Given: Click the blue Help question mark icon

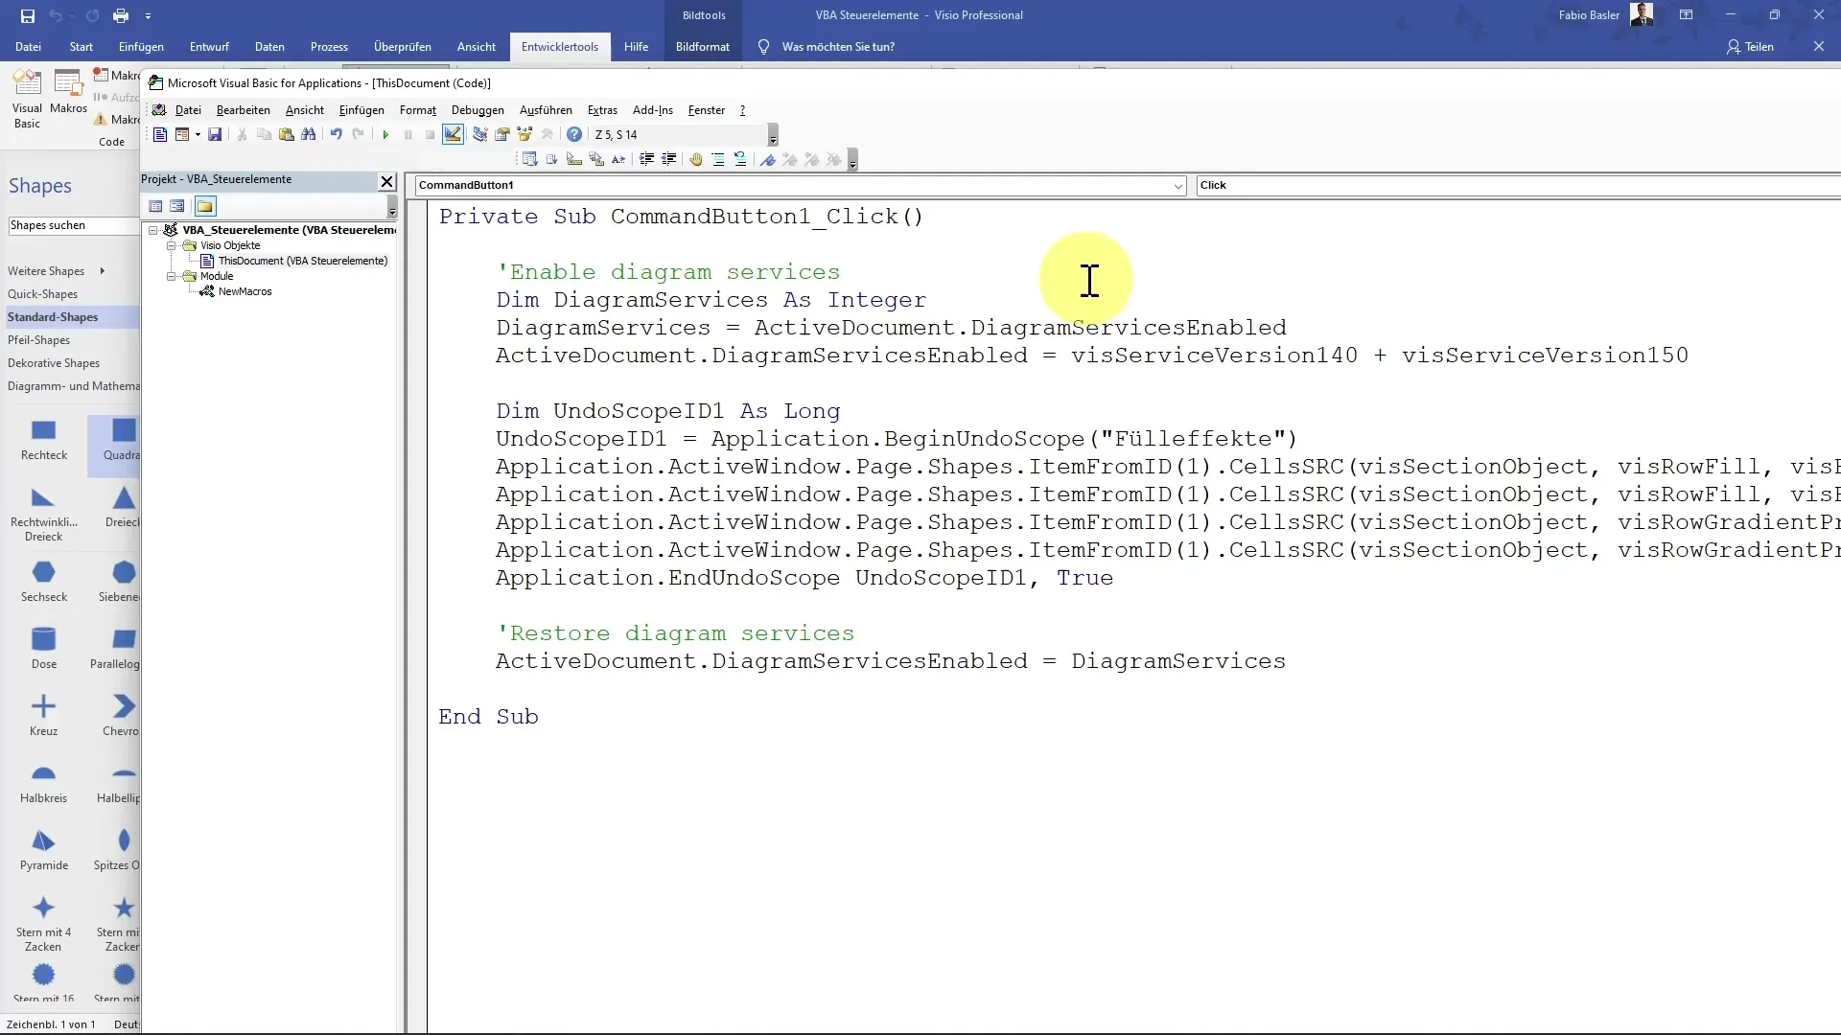Looking at the screenshot, I should [x=574, y=134].
